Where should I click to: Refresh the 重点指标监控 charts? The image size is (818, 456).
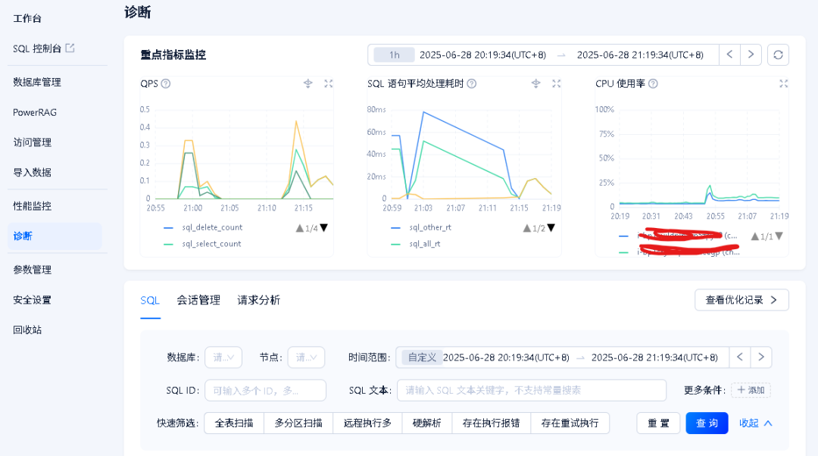point(778,55)
